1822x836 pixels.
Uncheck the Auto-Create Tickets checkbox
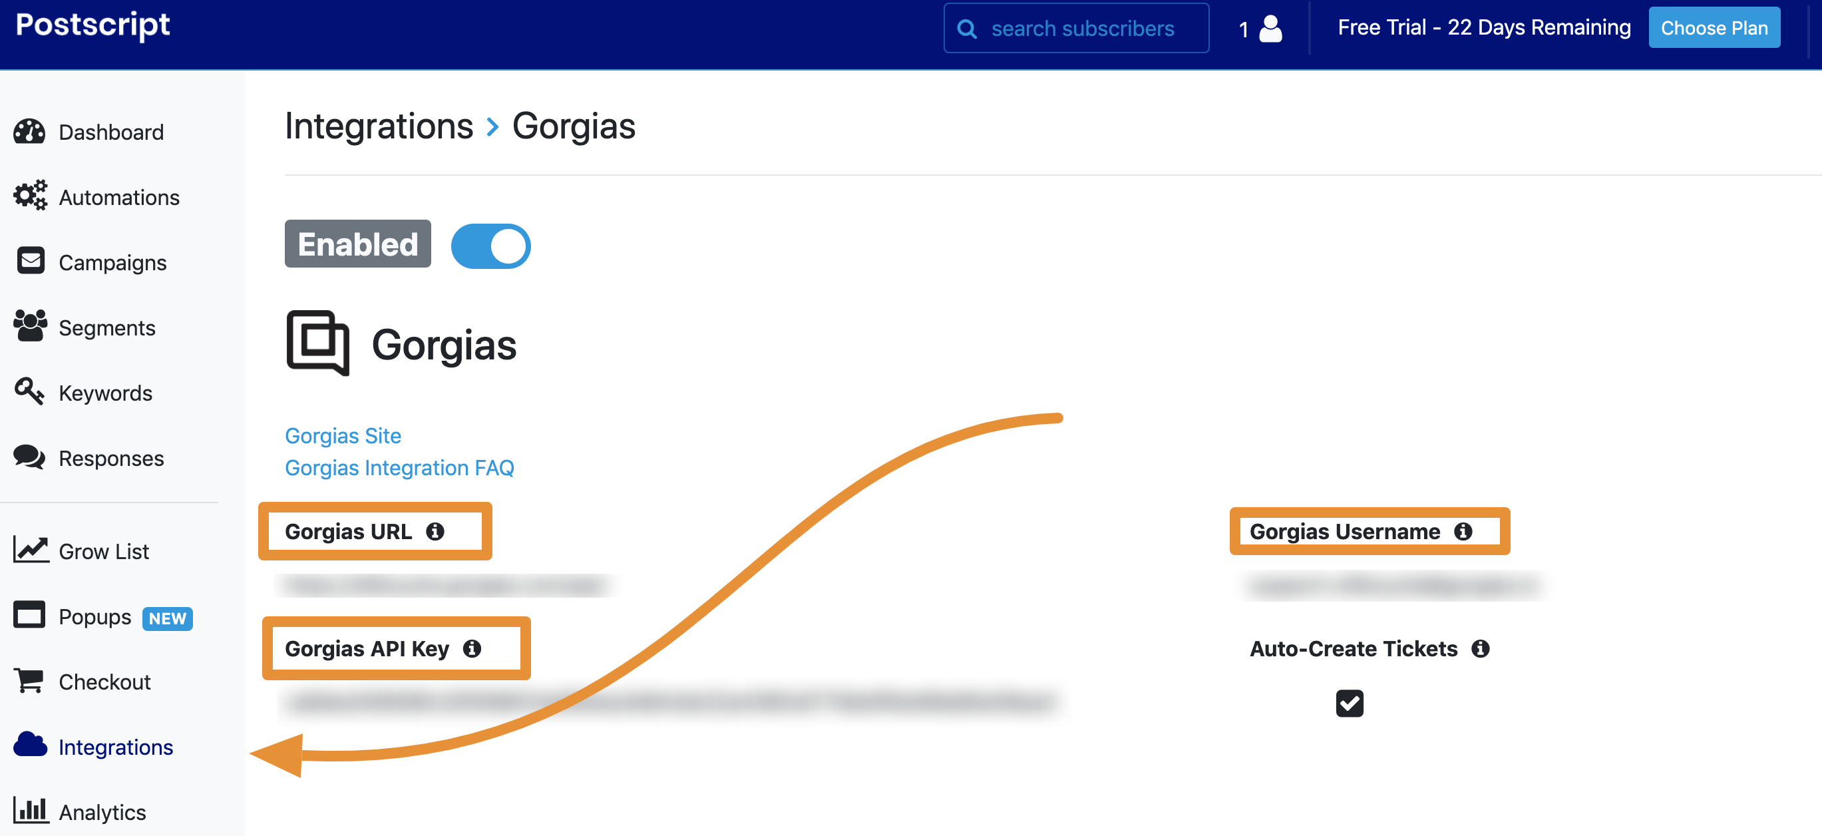1349,702
